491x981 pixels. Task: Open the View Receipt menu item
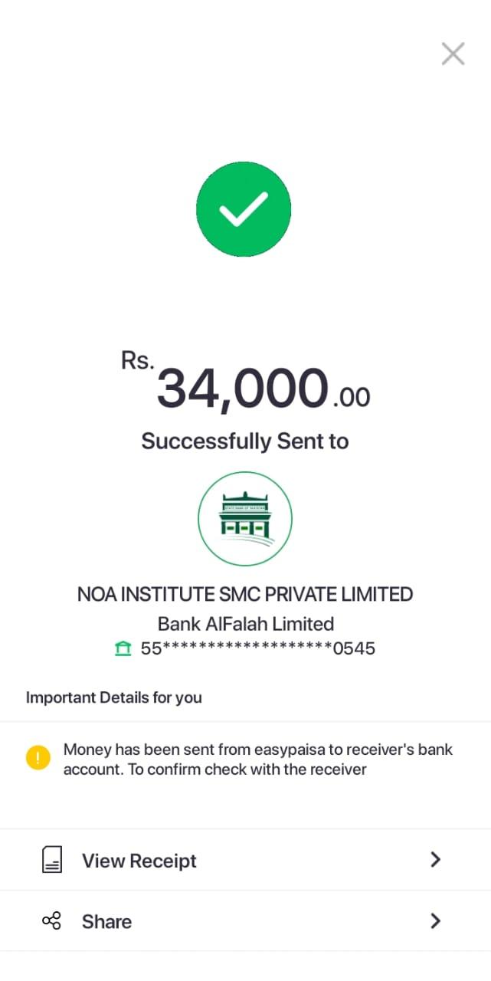[x=139, y=861]
